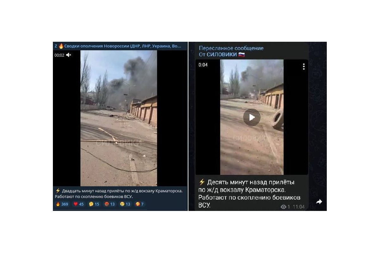Click the 00:02 timer on left video
Screen dimensions: 380x253
pos(59,55)
